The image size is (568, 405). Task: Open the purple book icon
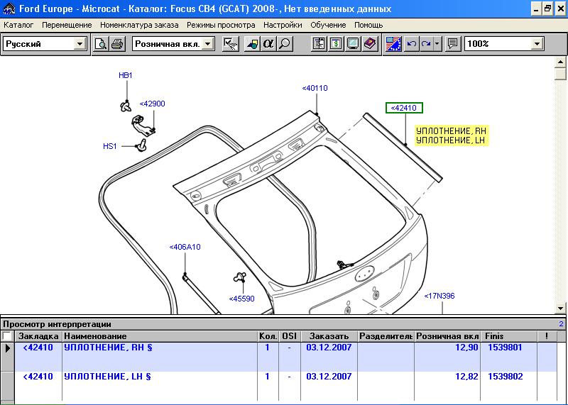tap(370, 44)
